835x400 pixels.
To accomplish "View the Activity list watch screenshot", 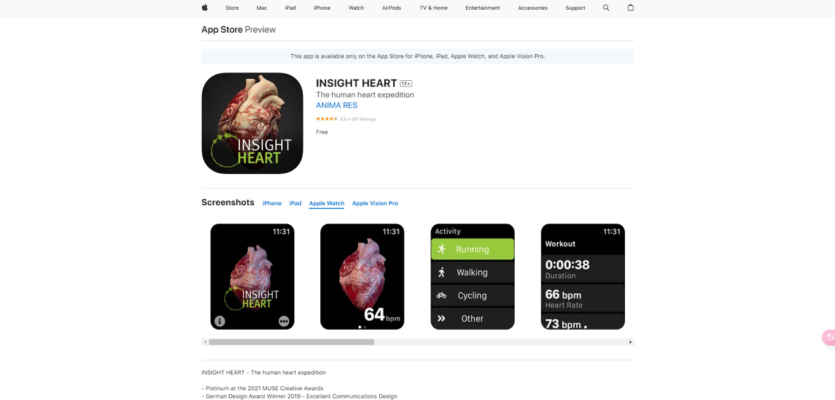I will pos(472,277).
